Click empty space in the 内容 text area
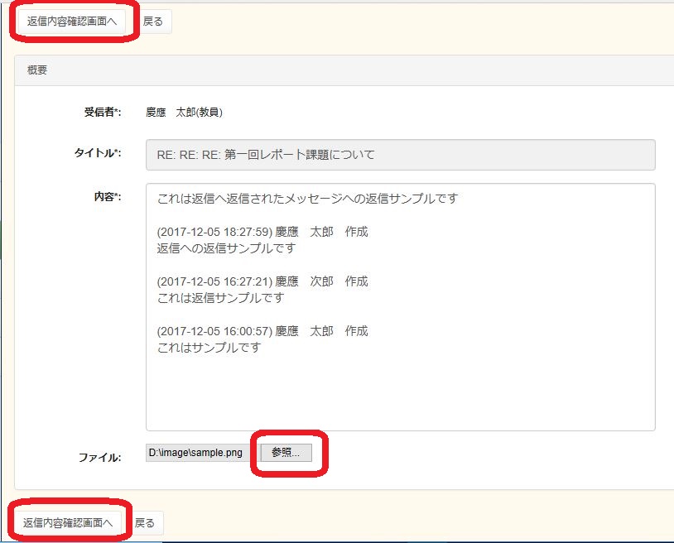674x543 pixels. click(400, 393)
